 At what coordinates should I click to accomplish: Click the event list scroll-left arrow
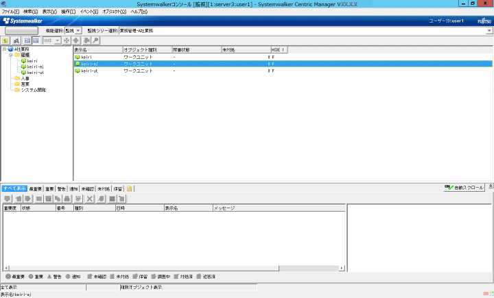(x=6, y=268)
